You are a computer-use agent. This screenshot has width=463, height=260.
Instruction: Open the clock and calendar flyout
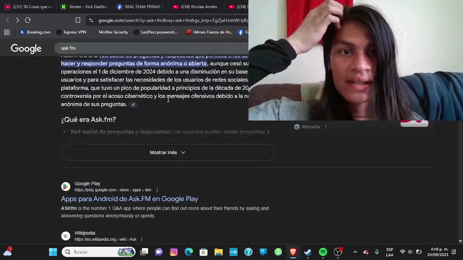click(x=438, y=252)
